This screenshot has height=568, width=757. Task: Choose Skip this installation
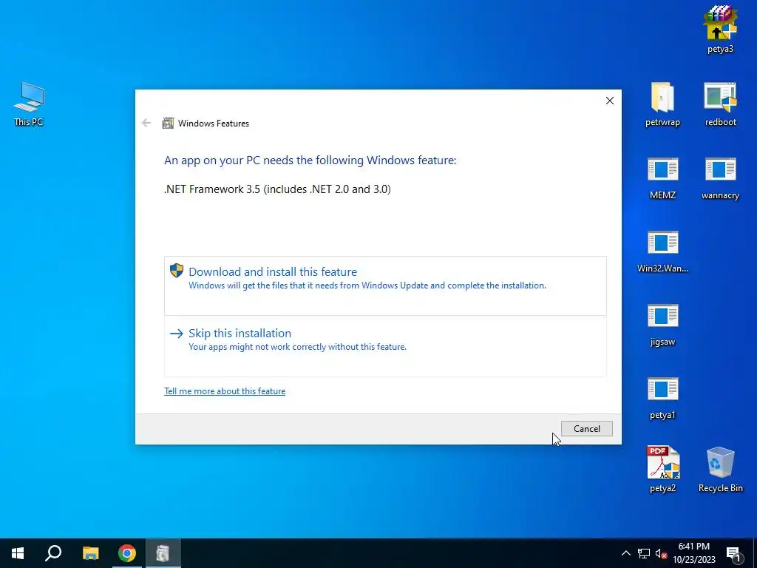click(385, 346)
